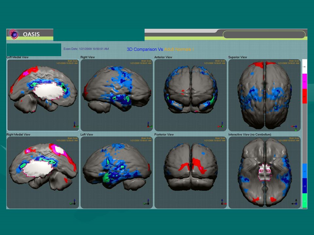
Task: Click the 'Left View' label
Action: tap(87, 134)
